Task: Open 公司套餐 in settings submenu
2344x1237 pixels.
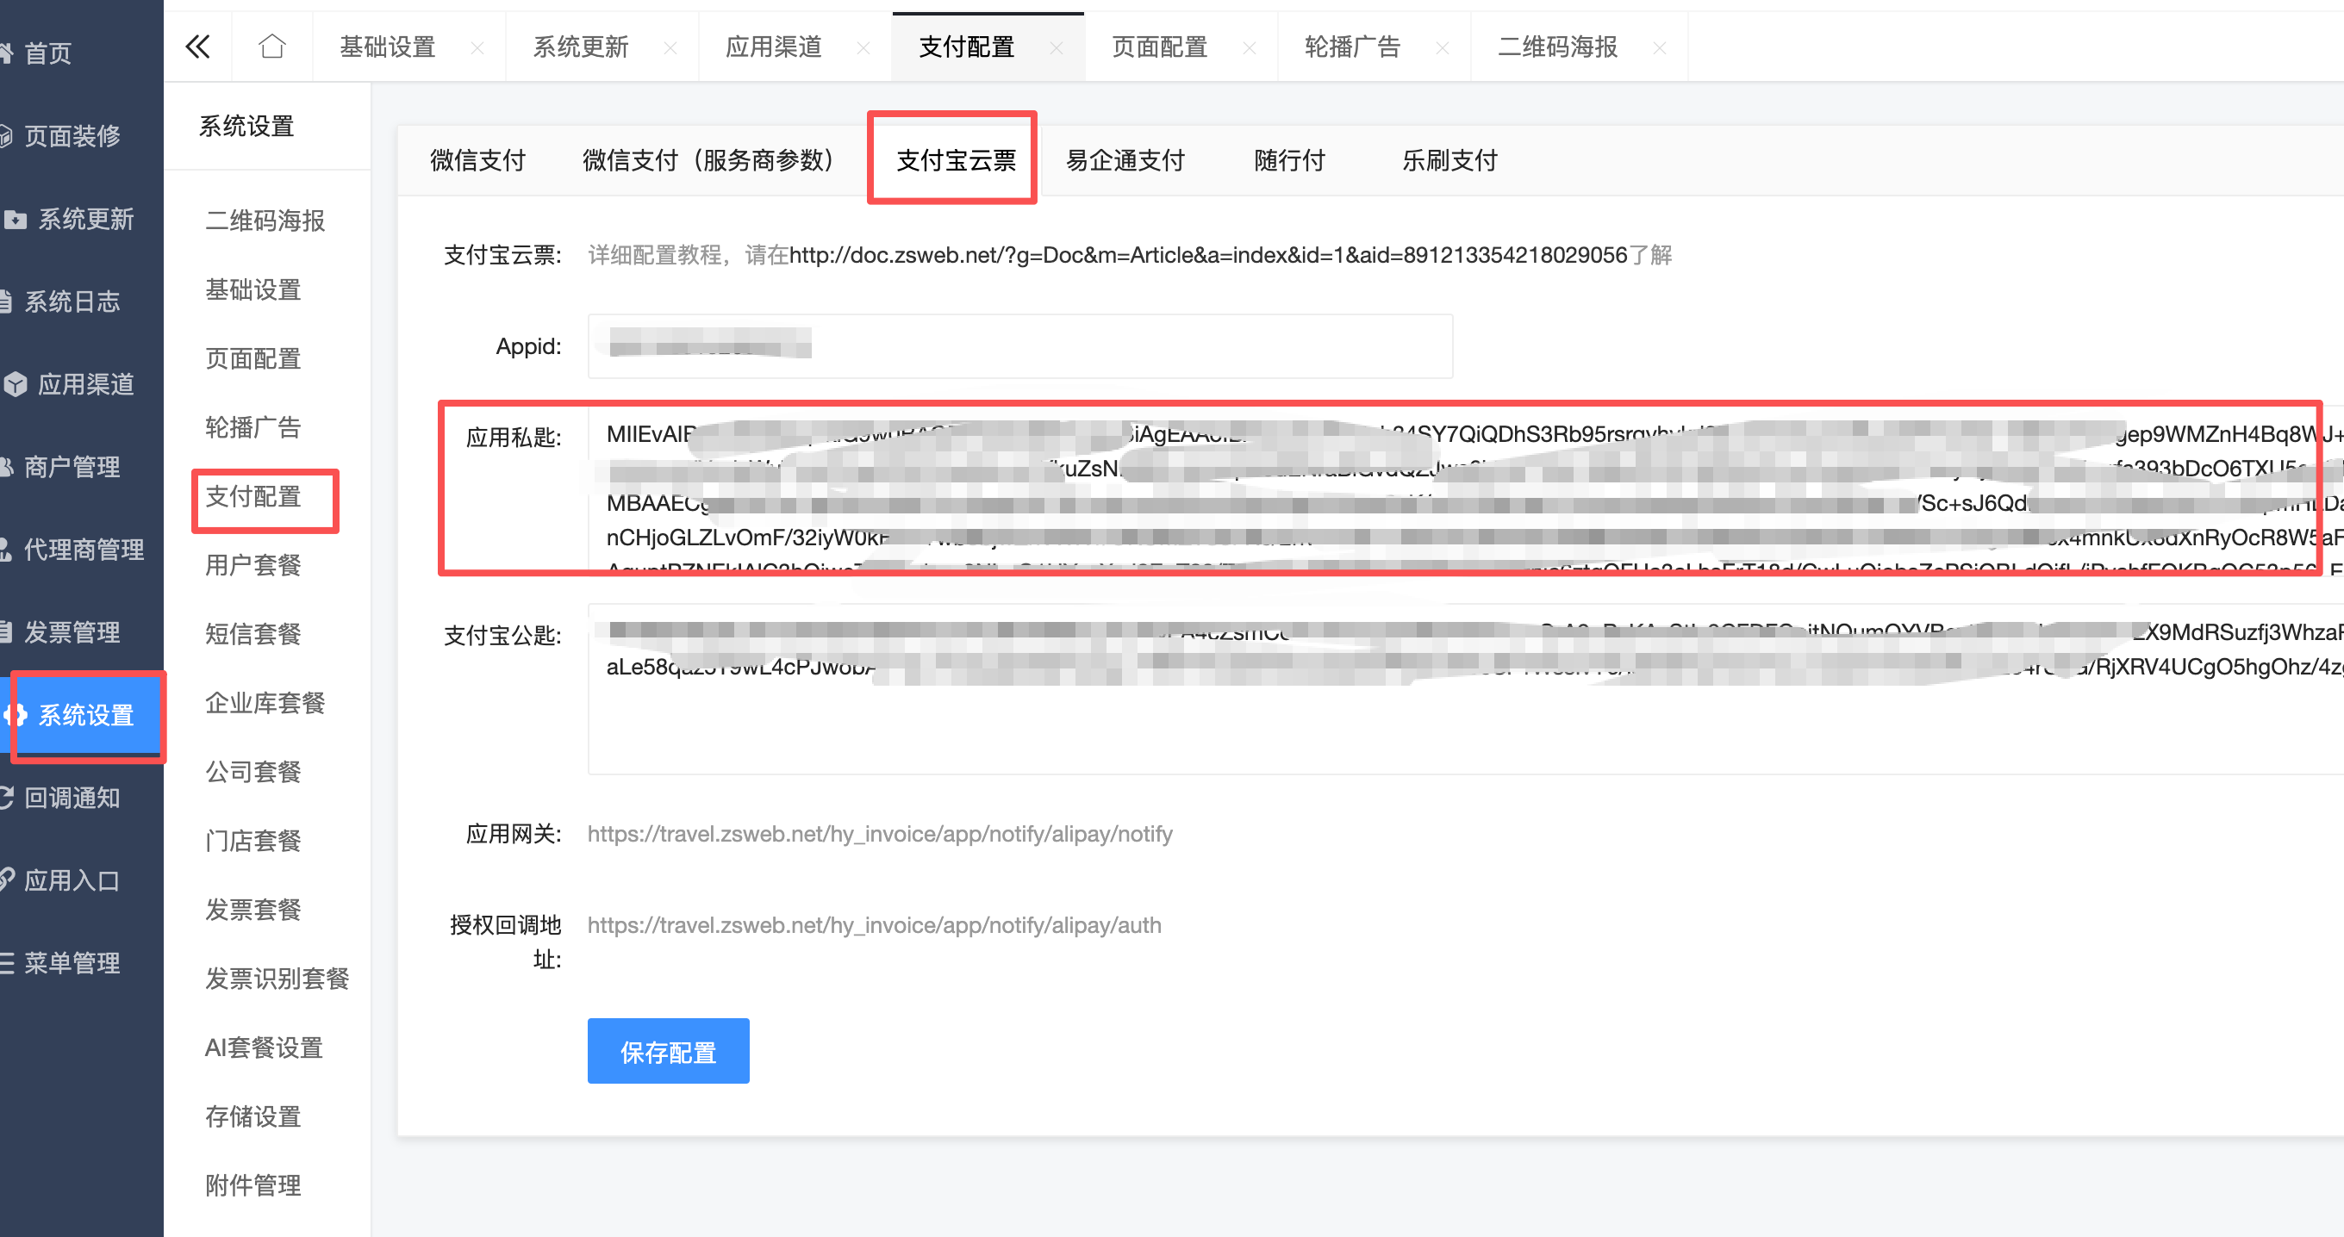Action: [x=253, y=771]
